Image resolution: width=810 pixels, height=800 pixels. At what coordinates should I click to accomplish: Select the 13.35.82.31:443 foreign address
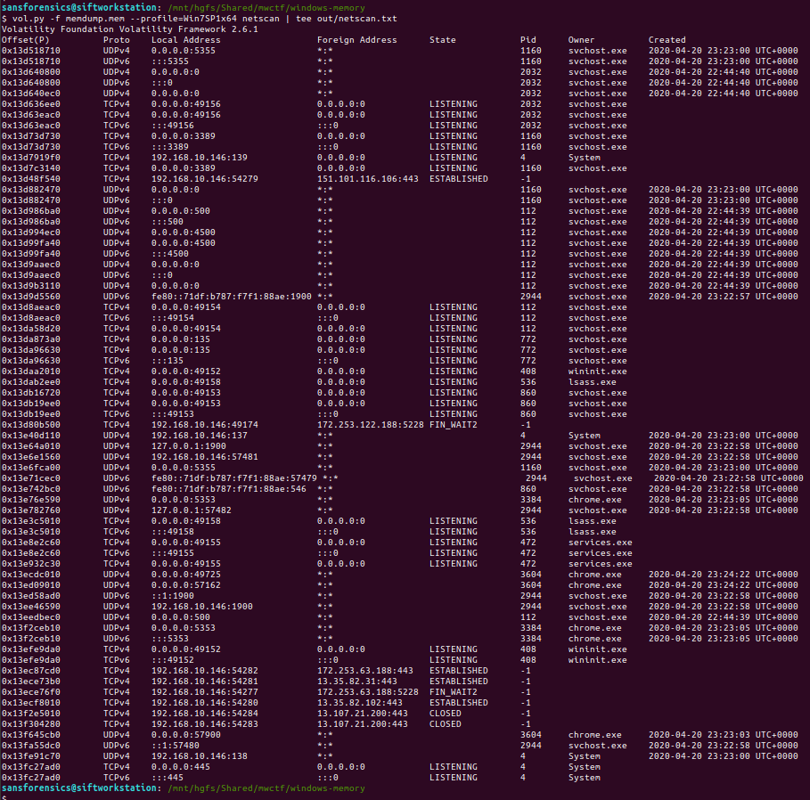tap(356, 682)
